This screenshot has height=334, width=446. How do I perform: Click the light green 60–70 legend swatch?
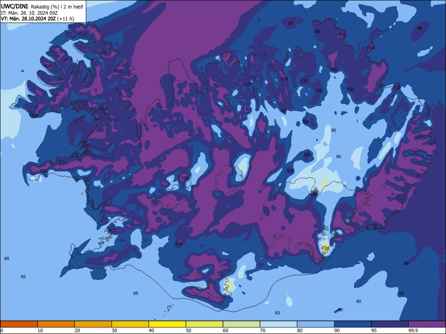pyautogui.click(x=241, y=324)
